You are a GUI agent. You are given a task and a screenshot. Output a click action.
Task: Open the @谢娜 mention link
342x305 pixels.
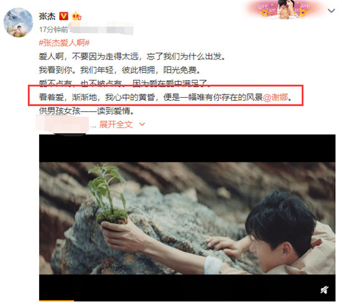click(x=275, y=97)
